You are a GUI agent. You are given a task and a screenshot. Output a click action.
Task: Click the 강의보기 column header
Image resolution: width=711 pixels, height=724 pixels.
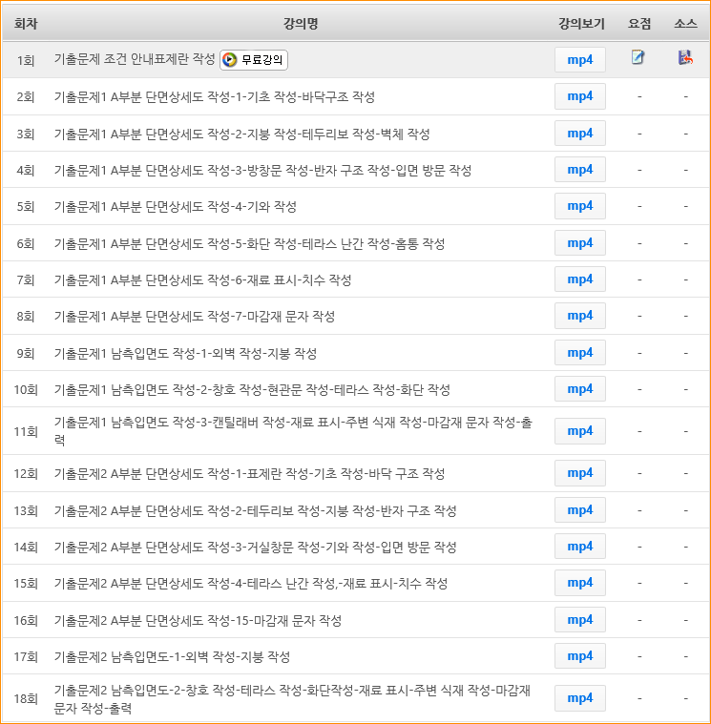coord(581,23)
